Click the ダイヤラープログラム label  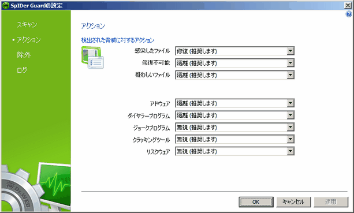149,116
